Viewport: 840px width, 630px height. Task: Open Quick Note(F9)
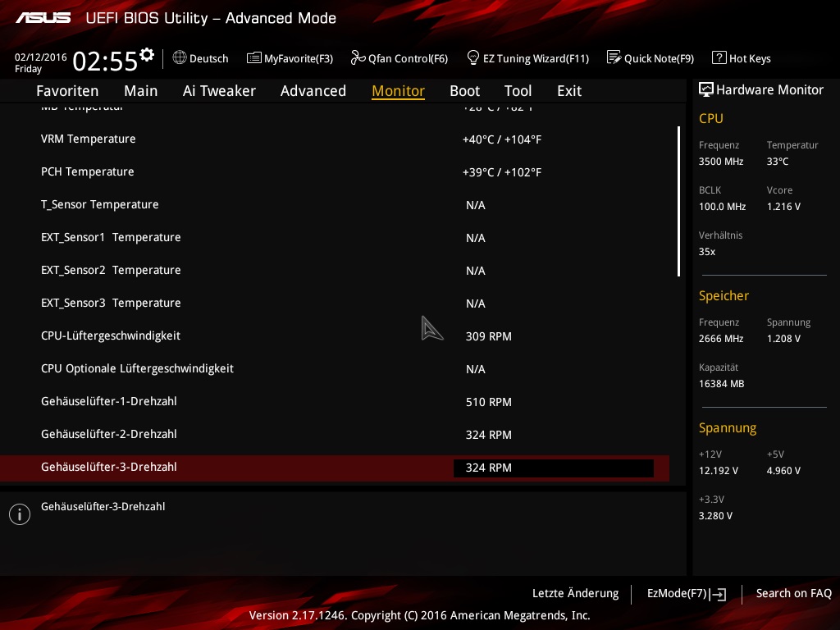pos(651,58)
